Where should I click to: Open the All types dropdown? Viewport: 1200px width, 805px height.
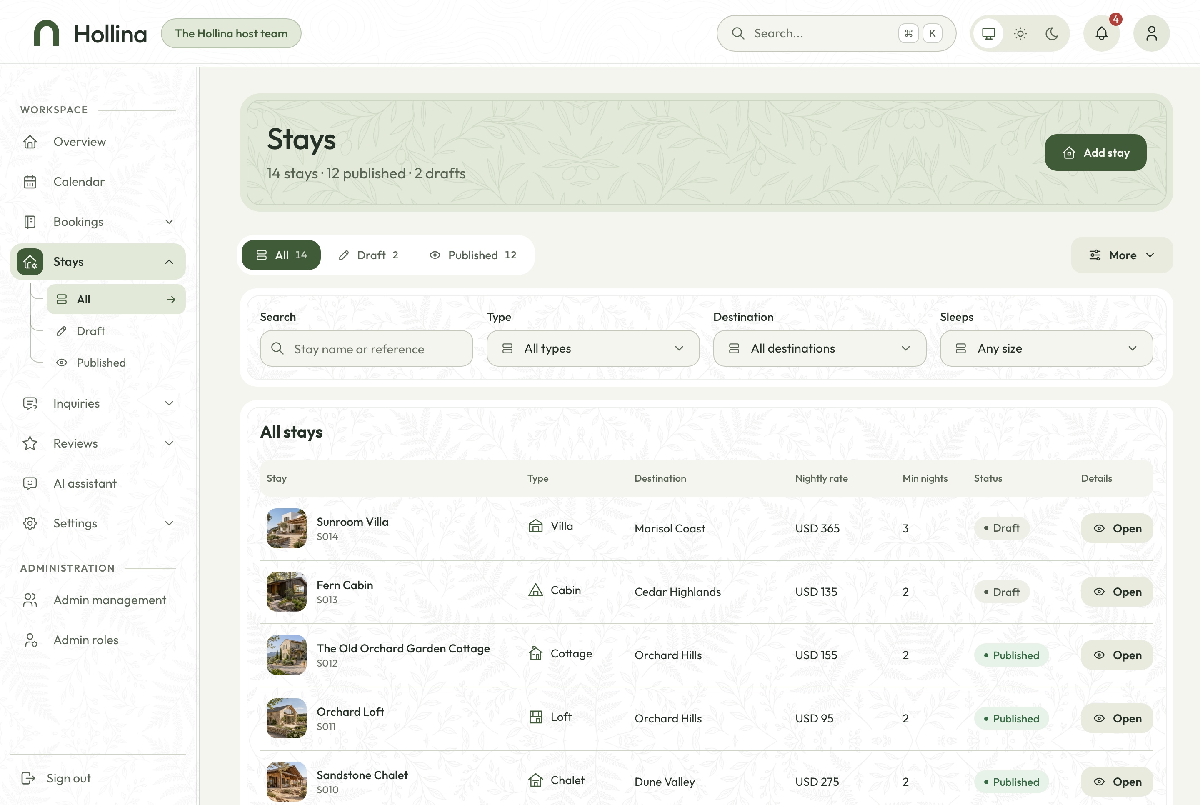pyautogui.click(x=593, y=349)
